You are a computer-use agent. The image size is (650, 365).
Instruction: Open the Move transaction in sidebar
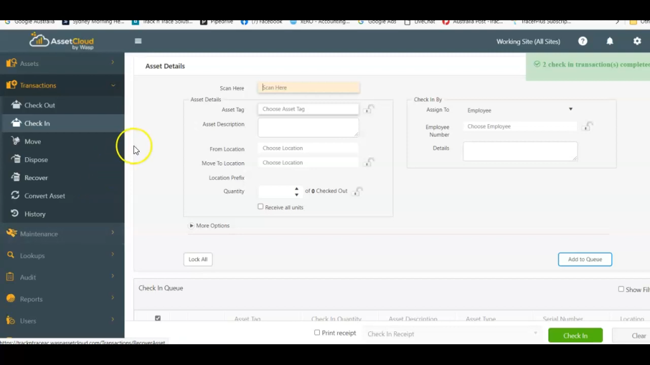click(32, 141)
